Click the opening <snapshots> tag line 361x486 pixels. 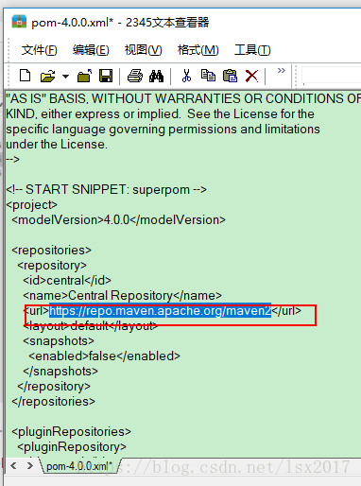[x=59, y=340]
